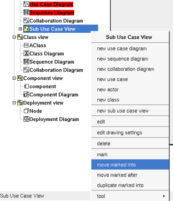Select highlighted 'move marked into' entry

coord(130,165)
